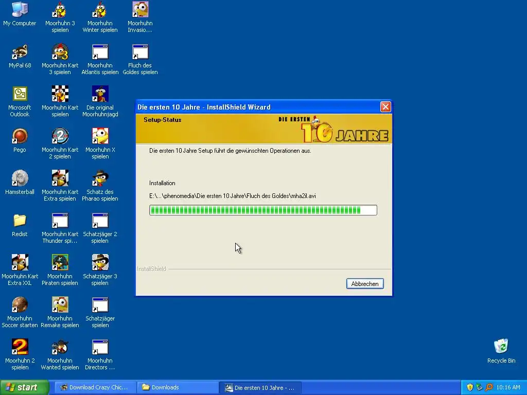Click the Setup-Status heading
This screenshot has width=527, height=395.
tap(162, 120)
